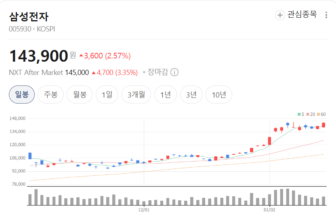The height and width of the screenshot is (216, 336).
Task: Switch to 월봉 monthly candle tab
Action: 80,95
